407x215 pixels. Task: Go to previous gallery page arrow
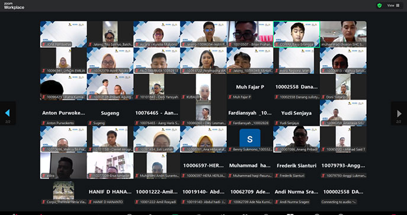click(x=7, y=113)
